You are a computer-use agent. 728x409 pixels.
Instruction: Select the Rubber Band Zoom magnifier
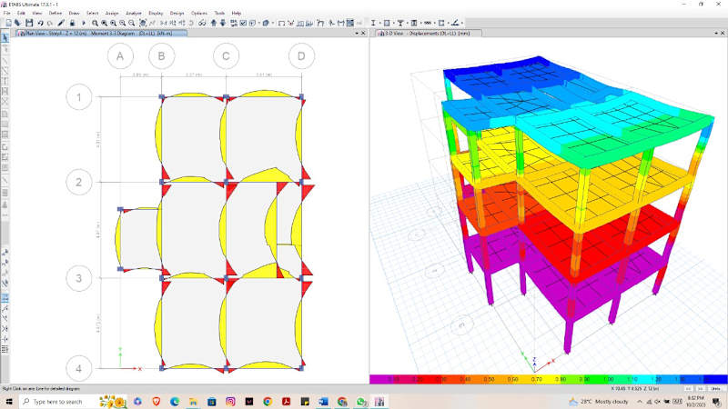point(95,23)
